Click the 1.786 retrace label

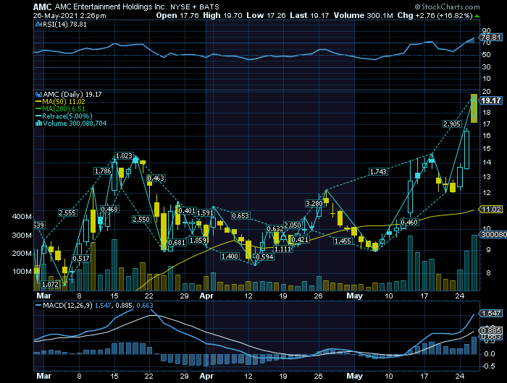pyautogui.click(x=103, y=171)
